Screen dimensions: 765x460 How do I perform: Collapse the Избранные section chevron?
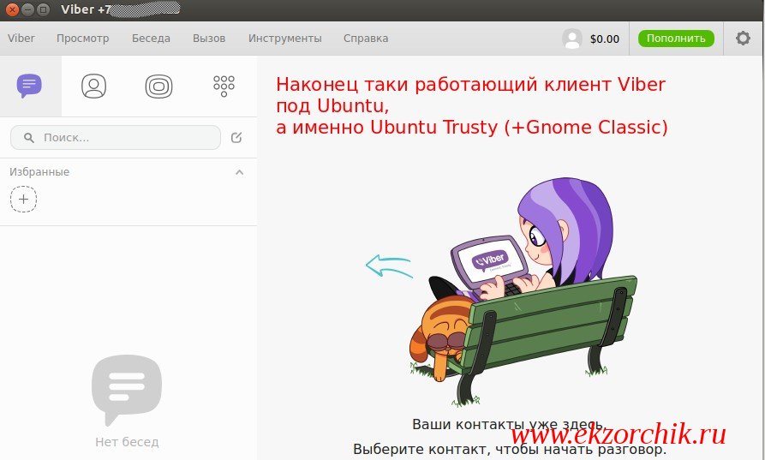240,172
